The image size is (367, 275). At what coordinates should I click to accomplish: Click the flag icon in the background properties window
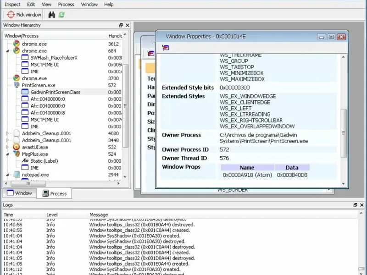click(151, 53)
